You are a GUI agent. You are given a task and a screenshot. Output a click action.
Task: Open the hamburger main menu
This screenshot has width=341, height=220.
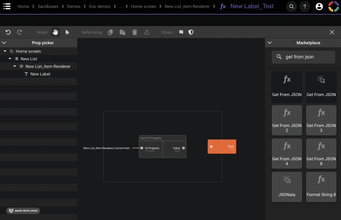click(x=7, y=6)
